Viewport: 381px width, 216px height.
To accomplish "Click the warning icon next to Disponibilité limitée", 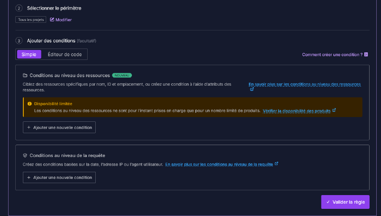I will point(30,104).
